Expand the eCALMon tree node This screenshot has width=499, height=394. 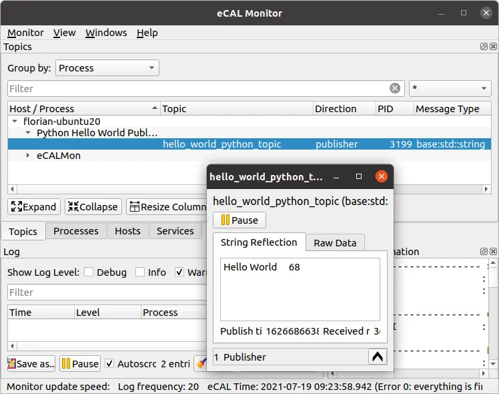click(x=28, y=156)
